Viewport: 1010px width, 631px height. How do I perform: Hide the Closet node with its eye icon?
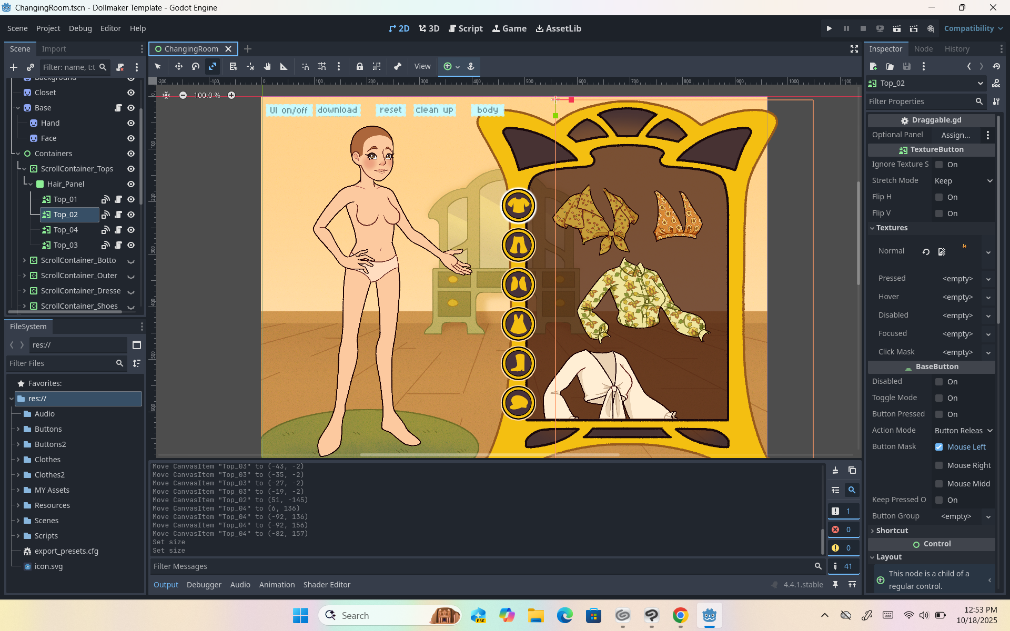point(131,93)
